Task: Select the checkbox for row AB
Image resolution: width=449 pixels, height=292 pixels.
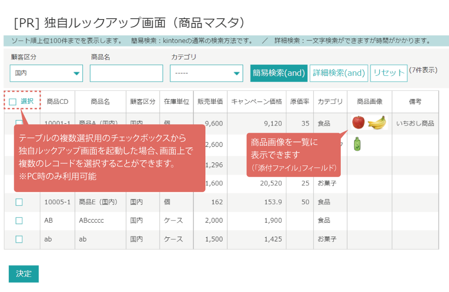Action: pyautogui.click(x=19, y=221)
